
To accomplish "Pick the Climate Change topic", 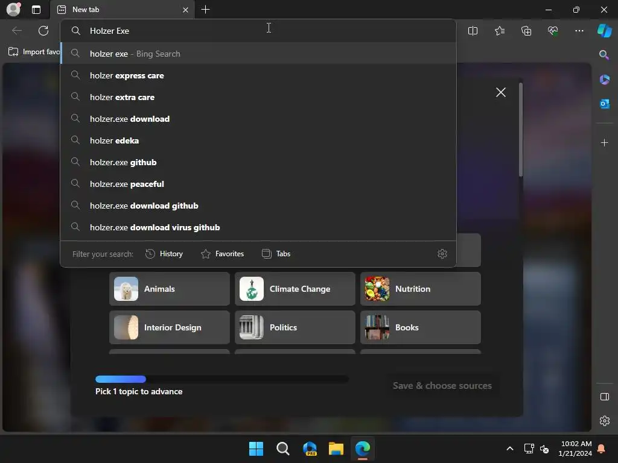I will click(295, 289).
